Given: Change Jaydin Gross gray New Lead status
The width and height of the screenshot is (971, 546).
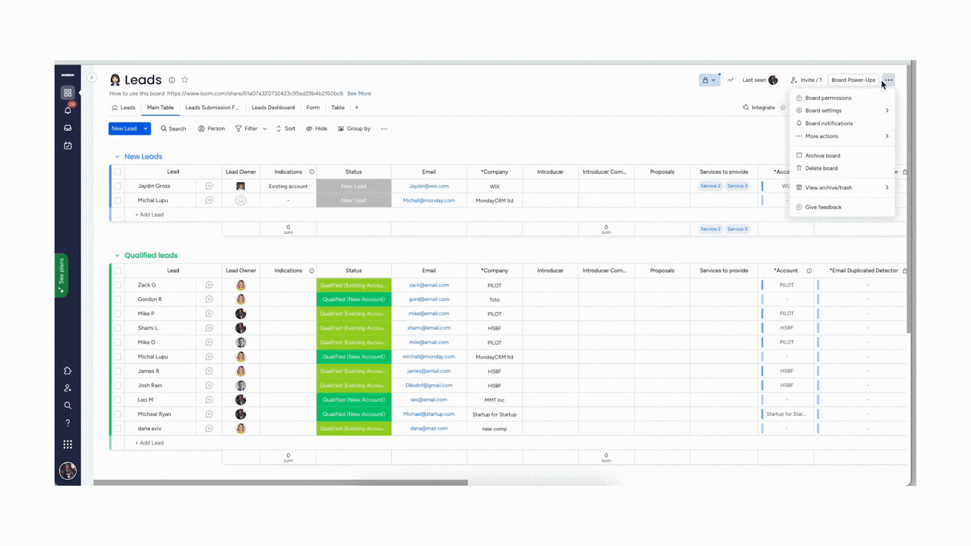Looking at the screenshot, I should click(354, 186).
